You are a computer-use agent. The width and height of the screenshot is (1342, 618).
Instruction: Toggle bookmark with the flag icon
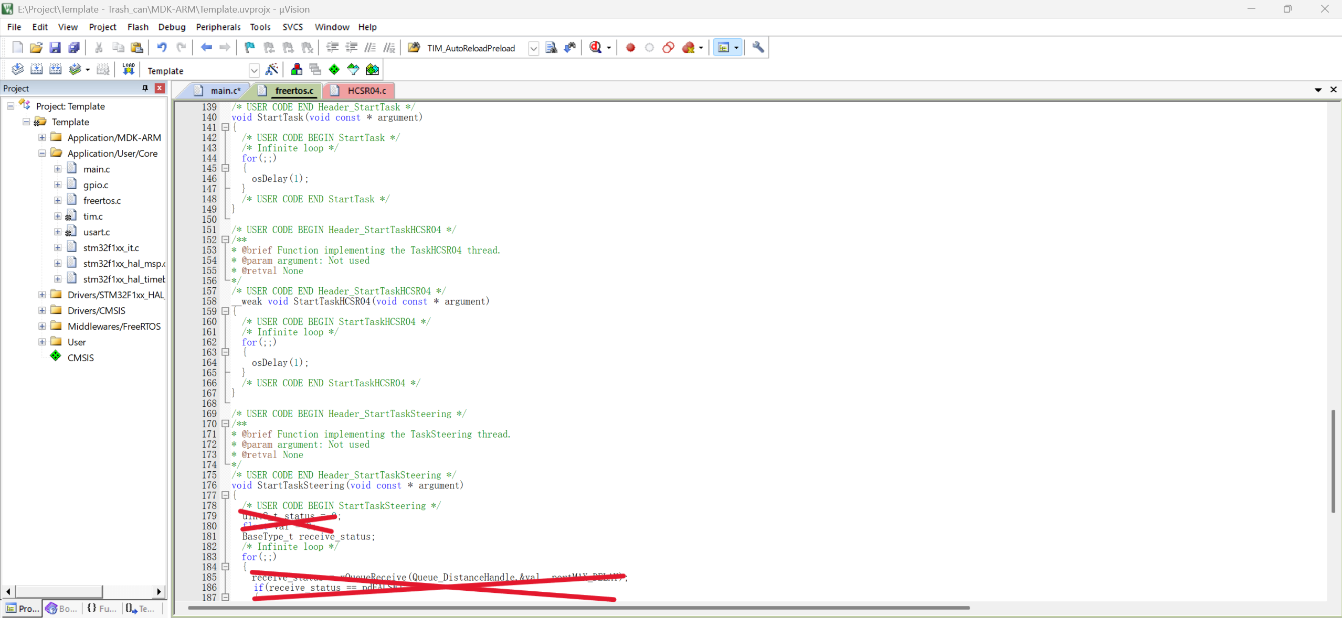[250, 48]
